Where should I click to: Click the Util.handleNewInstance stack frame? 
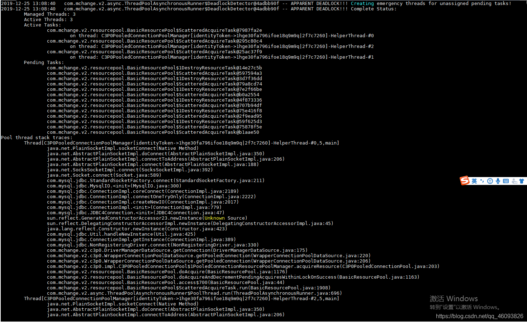coord(121,234)
